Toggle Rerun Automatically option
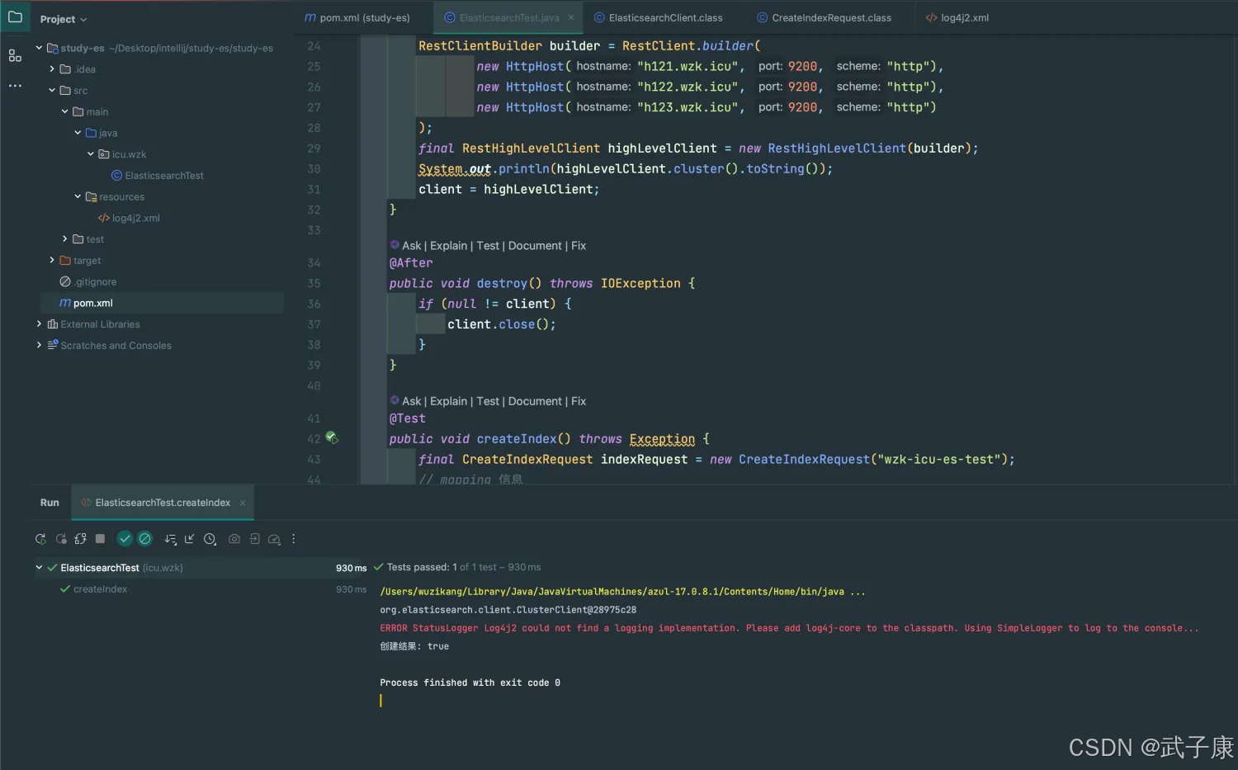This screenshot has width=1238, height=770. (x=80, y=539)
